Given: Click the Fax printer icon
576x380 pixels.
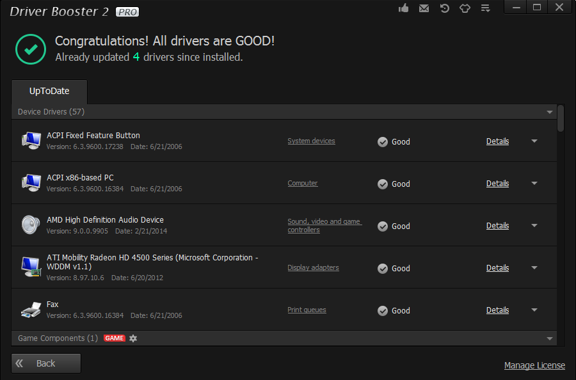Looking at the screenshot, I should [x=31, y=310].
